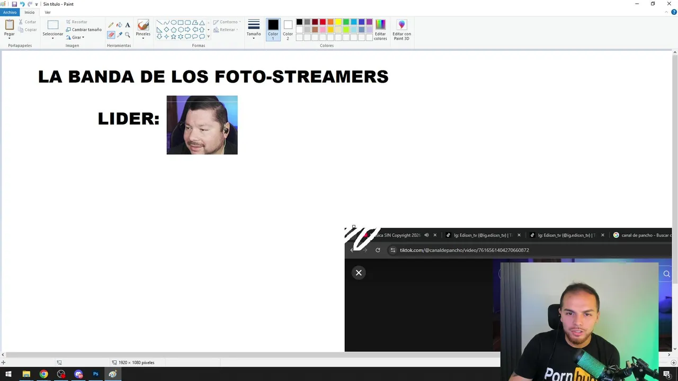678x381 pixels.
Task: Click Save in quick access toolbar
Action: point(14,4)
